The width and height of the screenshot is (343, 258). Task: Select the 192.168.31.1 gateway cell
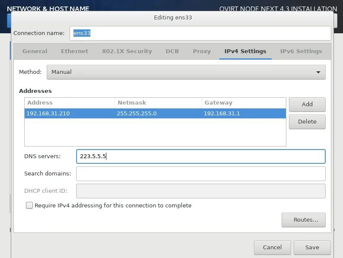coord(244,114)
